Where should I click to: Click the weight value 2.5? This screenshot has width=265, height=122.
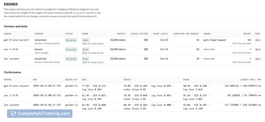point(249,40)
